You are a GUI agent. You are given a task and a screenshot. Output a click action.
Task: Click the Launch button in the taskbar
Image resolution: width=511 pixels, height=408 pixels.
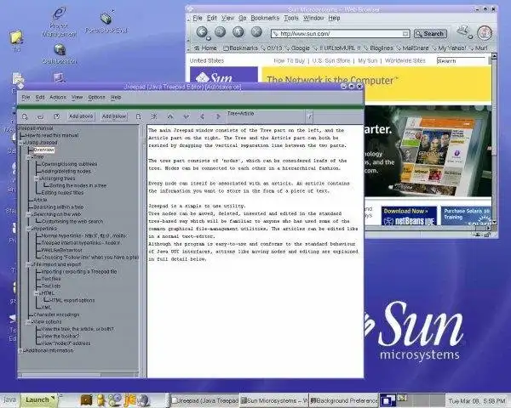coord(39,400)
